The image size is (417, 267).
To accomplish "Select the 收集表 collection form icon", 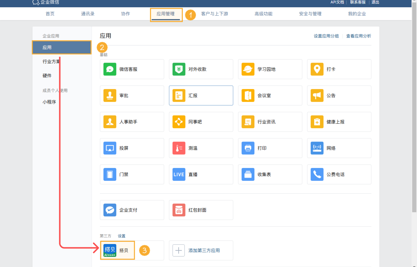I will (270, 174).
